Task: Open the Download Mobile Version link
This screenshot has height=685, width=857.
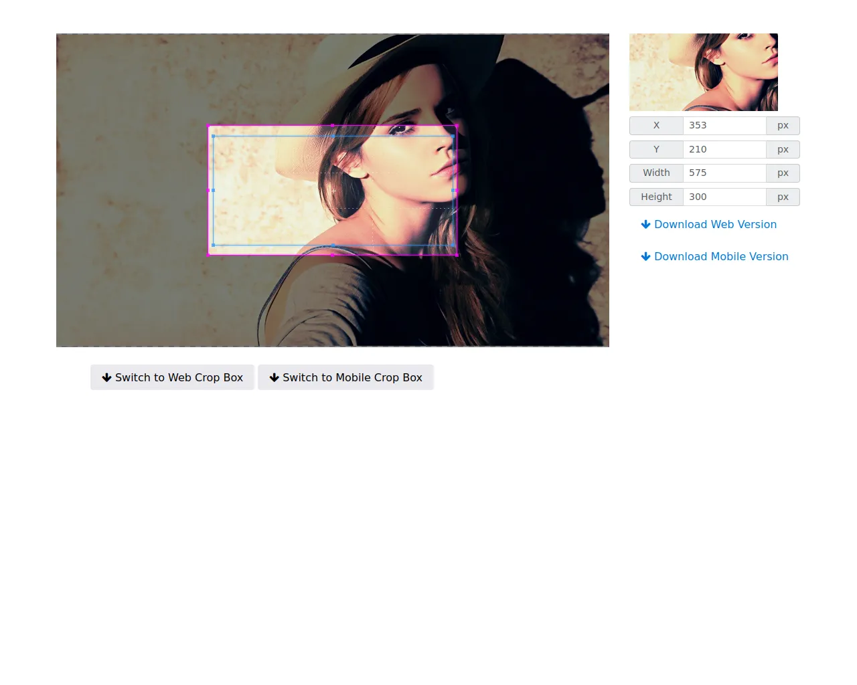Action: pos(715,257)
